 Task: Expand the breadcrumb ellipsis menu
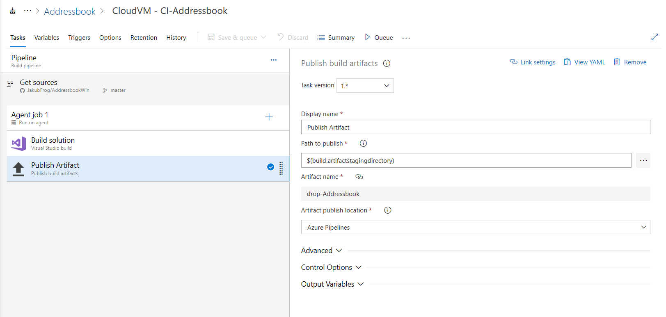[x=27, y=11]
